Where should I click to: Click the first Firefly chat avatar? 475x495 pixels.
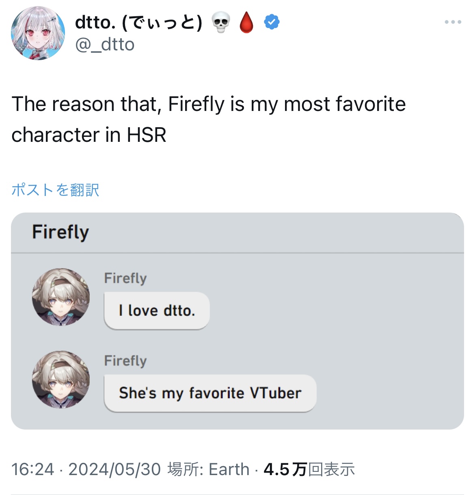(61, 297)
